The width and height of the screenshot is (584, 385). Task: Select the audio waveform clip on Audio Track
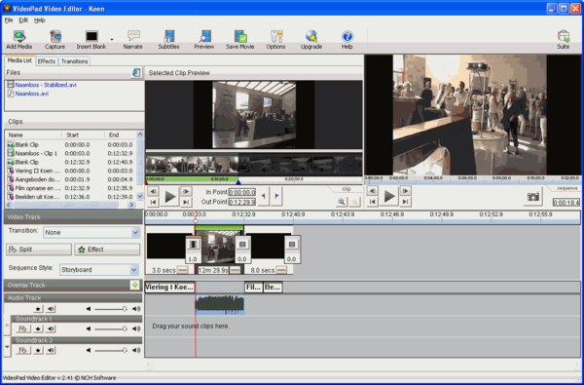click(220, 305)
